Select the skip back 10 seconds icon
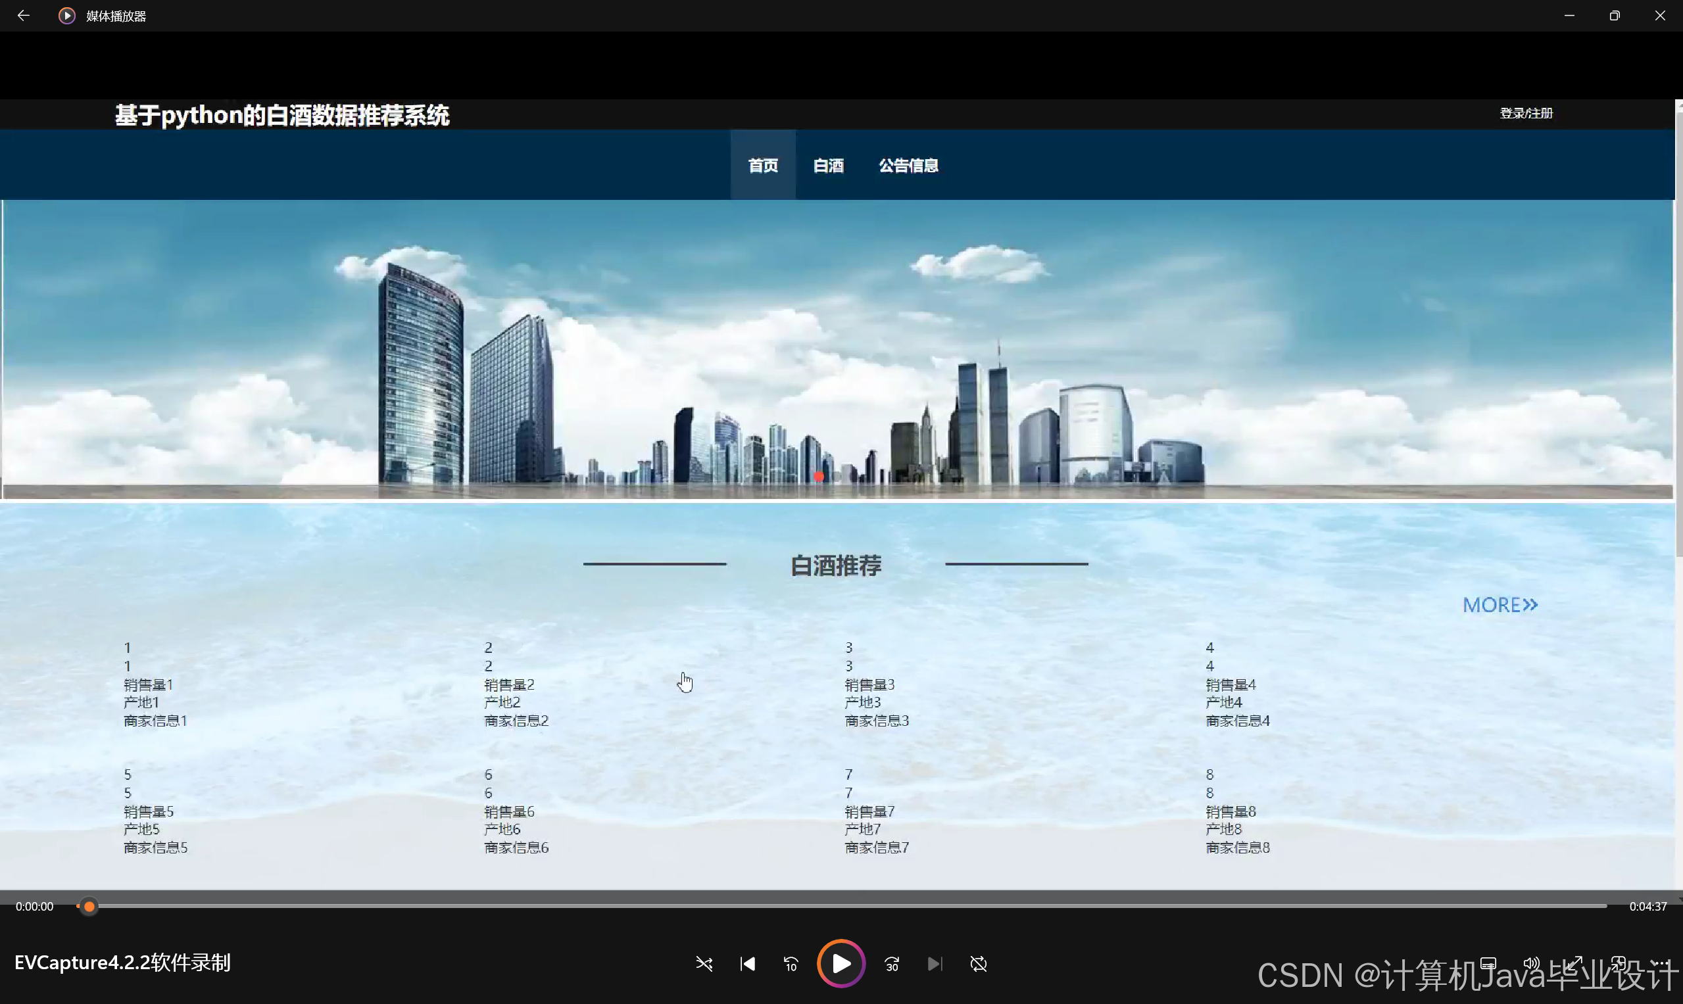The image size is (1683, 1004). [791, 963]
